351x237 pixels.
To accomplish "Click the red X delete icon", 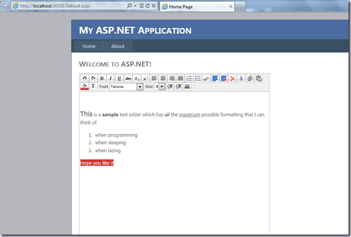I will (232, 78).
